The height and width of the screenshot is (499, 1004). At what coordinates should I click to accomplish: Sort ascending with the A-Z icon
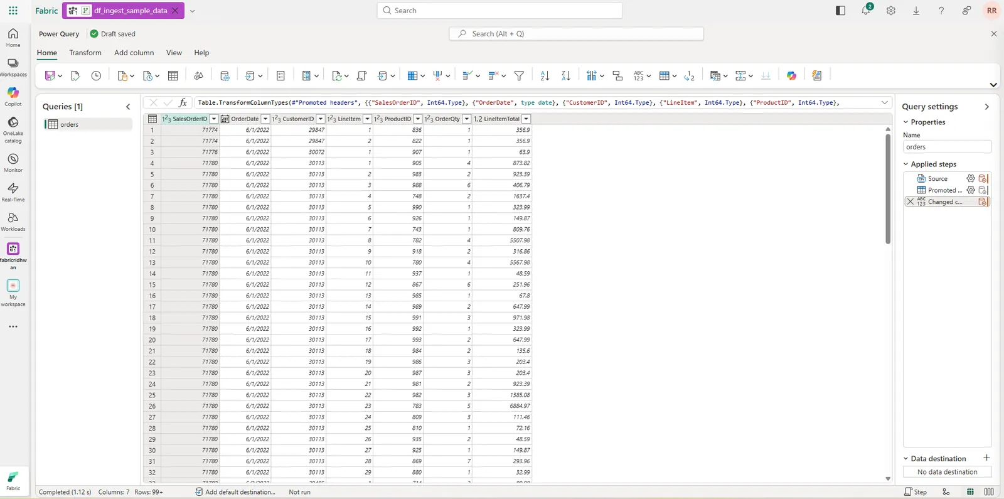(545, 75)
